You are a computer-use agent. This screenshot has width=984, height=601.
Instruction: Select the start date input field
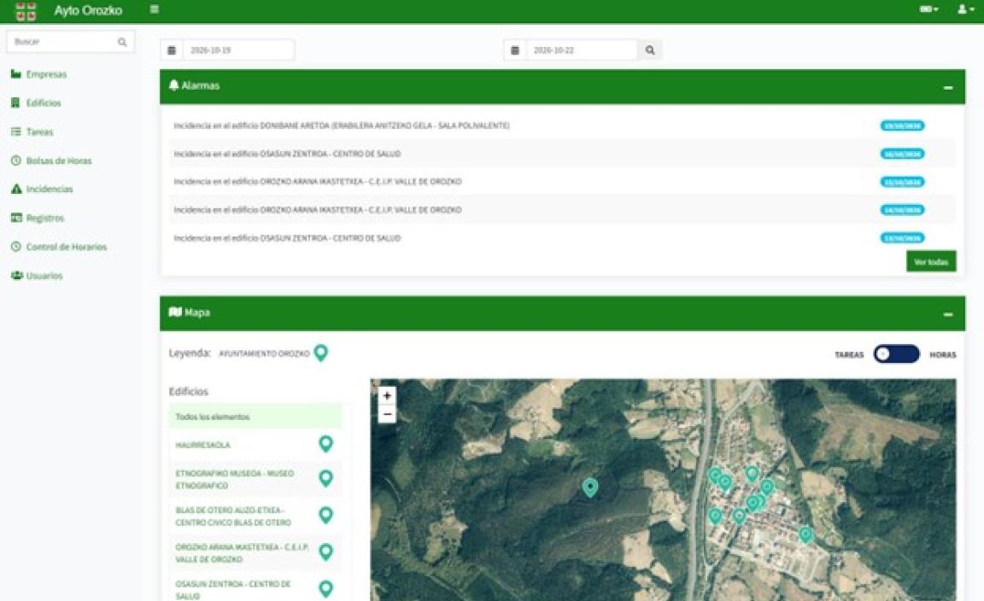[x=237, y=50]
